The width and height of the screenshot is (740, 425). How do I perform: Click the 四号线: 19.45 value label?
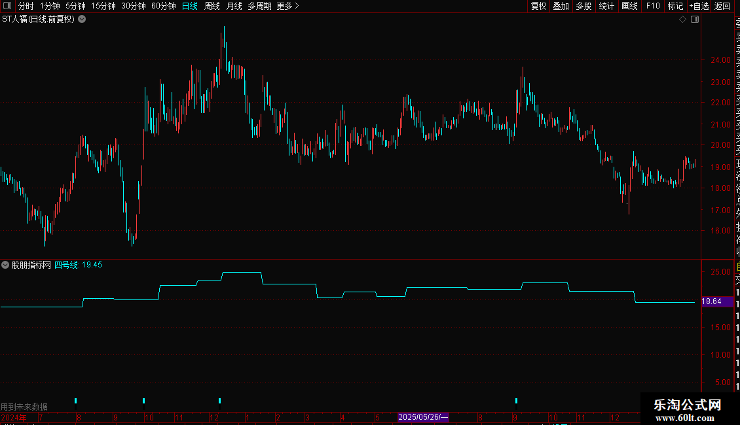[x=78, y=265]
